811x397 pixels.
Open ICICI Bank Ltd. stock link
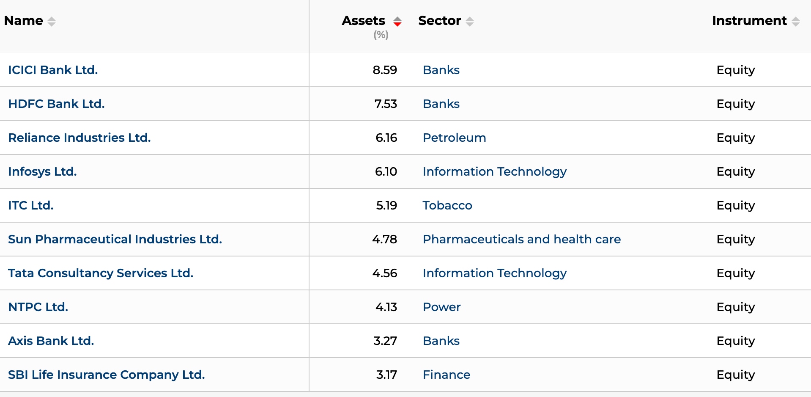(53, 70)
